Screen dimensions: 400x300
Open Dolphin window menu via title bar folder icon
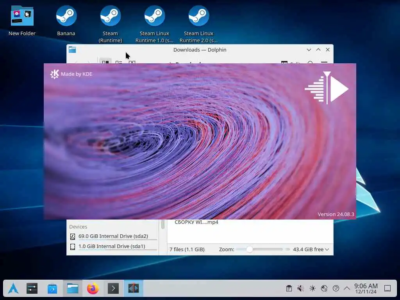[72, 50]
